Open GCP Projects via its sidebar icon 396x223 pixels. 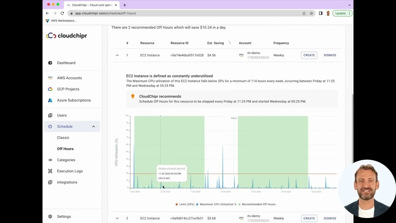point(50,89)
